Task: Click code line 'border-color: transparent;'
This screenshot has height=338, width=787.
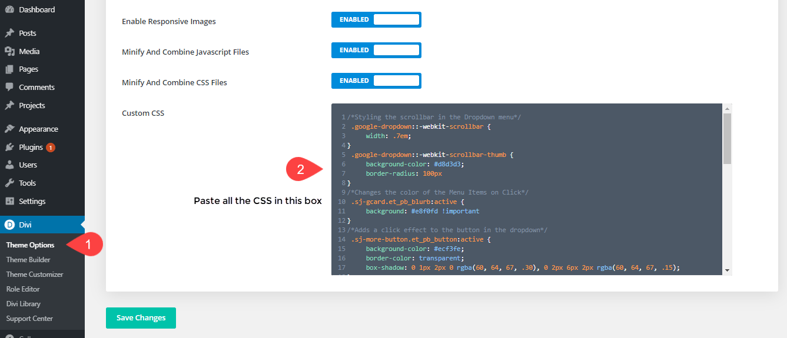Action: [414, 258]
